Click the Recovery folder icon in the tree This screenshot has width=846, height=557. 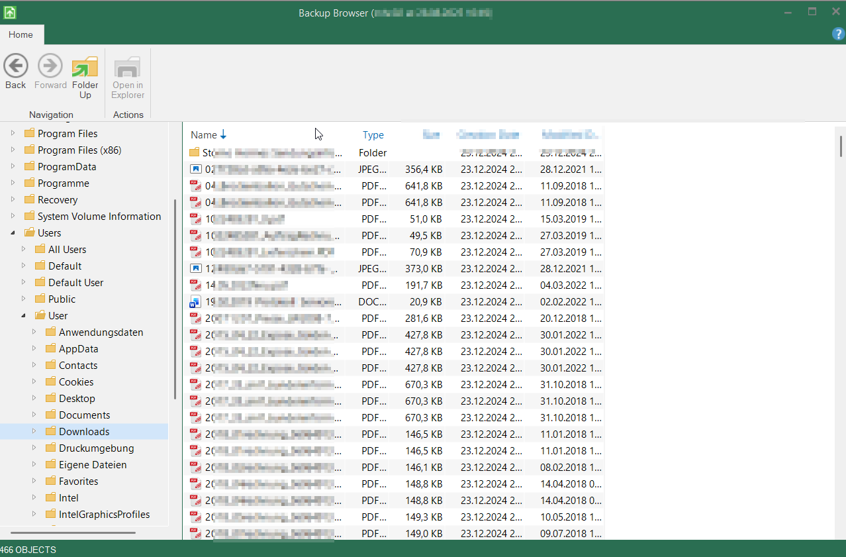[29, 199]
